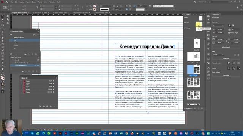Toggle style source indicator beside first Book document

tap(21, 81)
